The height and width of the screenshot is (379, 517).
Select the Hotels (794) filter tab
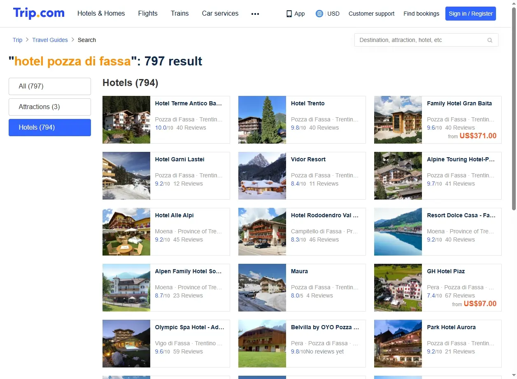(50, 128)
